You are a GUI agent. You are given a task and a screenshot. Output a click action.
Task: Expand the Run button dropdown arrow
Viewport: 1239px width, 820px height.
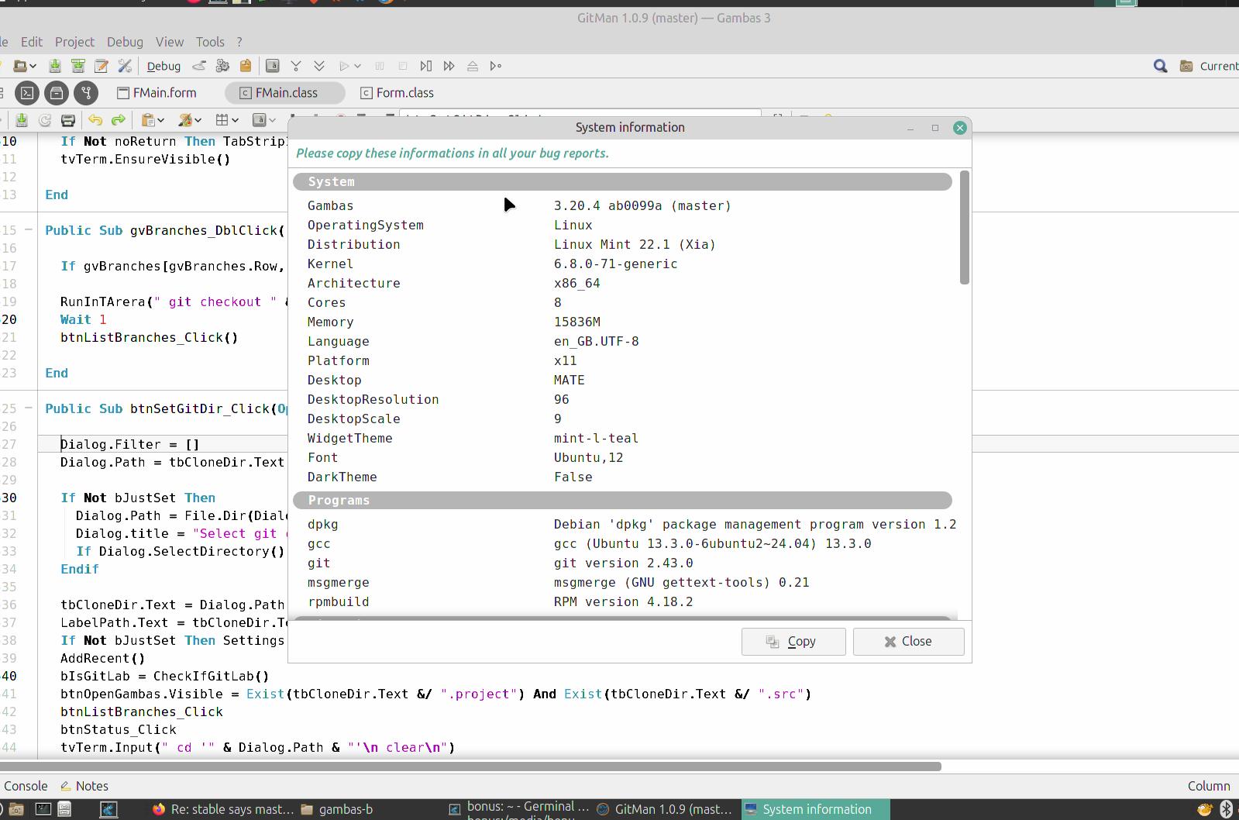coord(357,66)
